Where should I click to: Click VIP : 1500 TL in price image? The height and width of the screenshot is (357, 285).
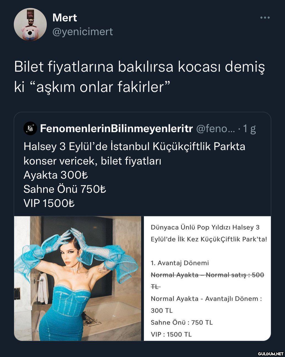click(x=171, y=334)
